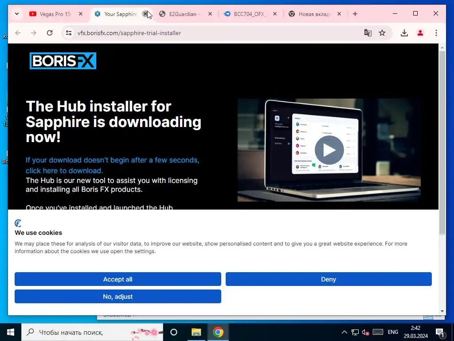This screenshot has height=341, width=454.
Task: Click the muted volume tray icon
Action: (365, 332)
